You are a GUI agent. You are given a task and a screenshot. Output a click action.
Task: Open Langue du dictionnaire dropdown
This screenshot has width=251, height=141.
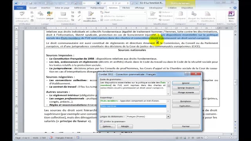coord(168,117)
